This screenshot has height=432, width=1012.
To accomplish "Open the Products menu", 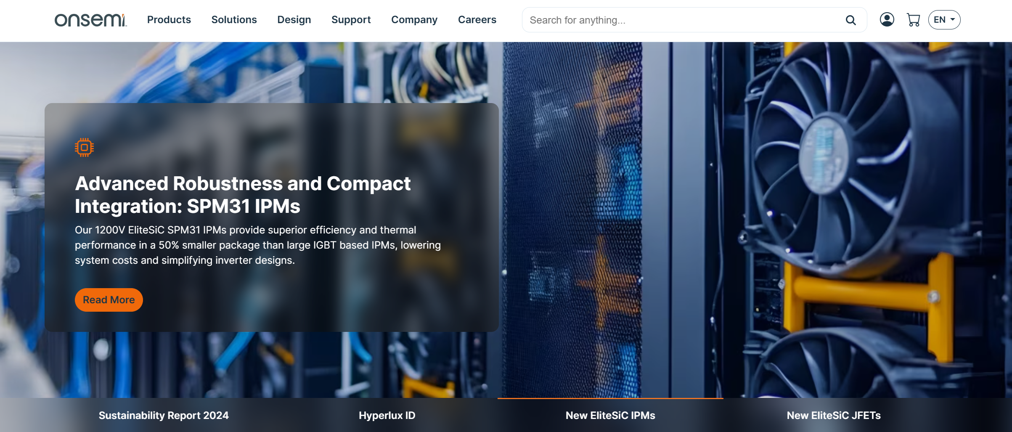I will coord(169,20).
